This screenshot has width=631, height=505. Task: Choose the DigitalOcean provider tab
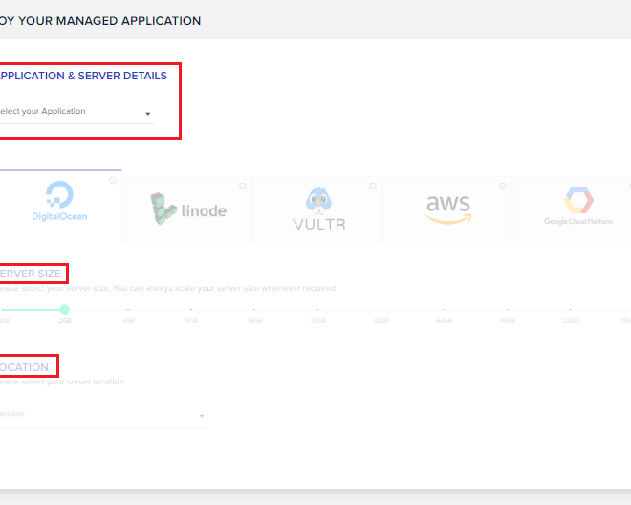[x=61, y=207]
